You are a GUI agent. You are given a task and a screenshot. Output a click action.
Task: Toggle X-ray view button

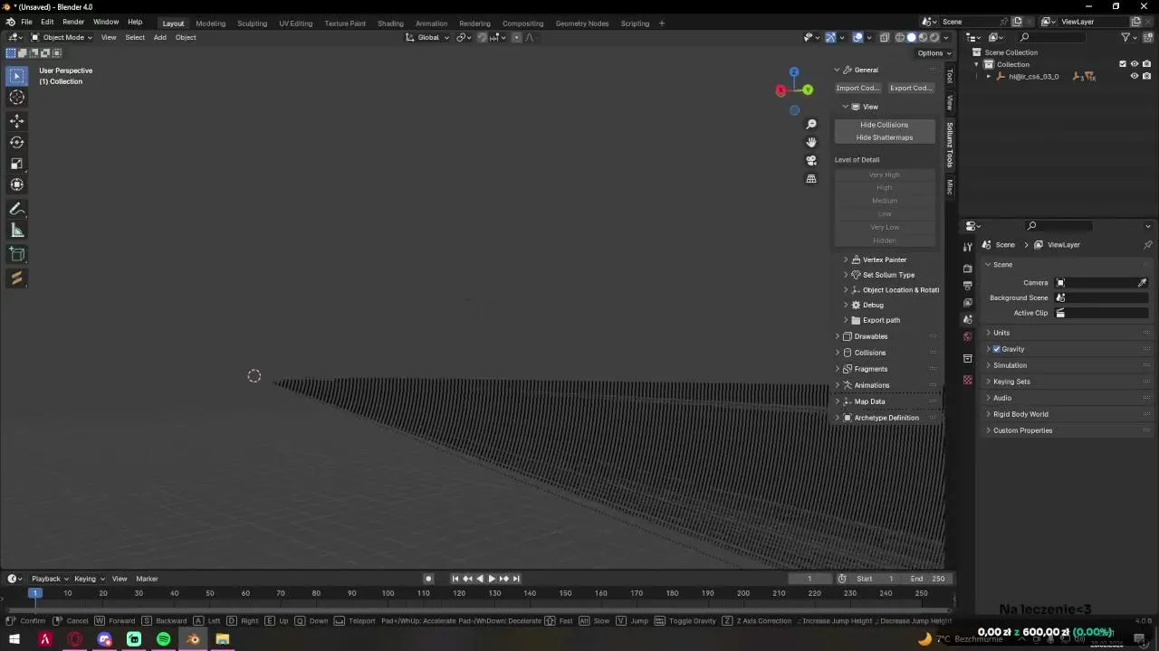tap(885, 37)
